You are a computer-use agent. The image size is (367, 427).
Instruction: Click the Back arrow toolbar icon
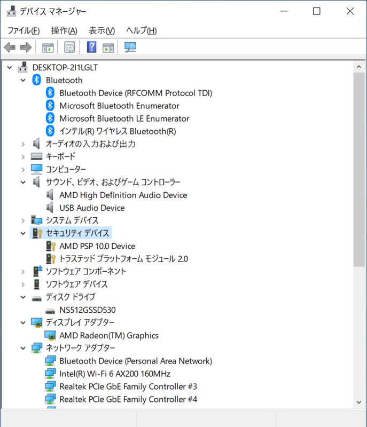click(10, 48)
